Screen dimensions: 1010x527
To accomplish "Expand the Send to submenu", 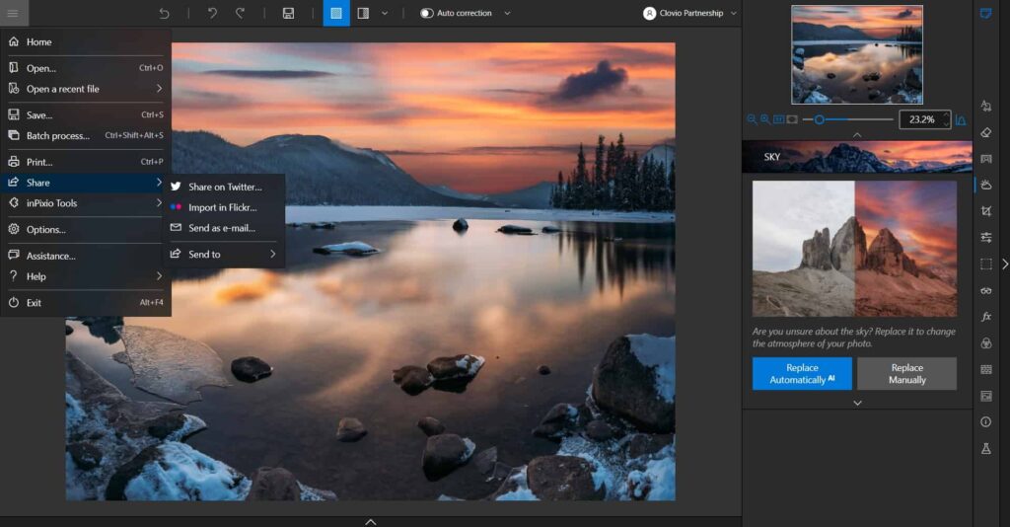I will click(224, 255).
